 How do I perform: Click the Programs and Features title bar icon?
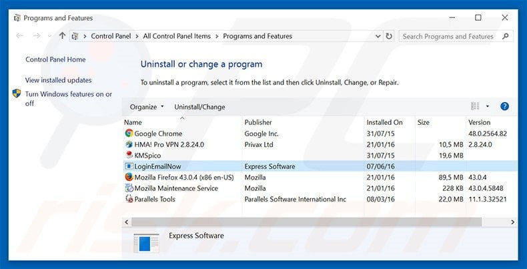17,18
